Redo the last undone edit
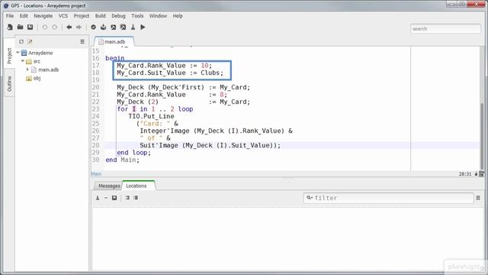488x275 pixels. tap(55, 27)
